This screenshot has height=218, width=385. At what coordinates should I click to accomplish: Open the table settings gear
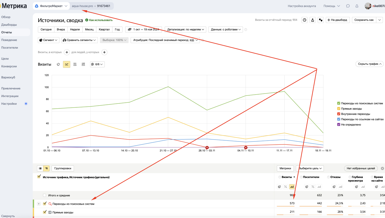pyautogui.click(x=382, y=168)
